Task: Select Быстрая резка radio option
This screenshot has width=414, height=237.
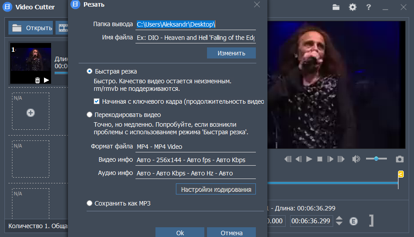Action: point(89,71)
